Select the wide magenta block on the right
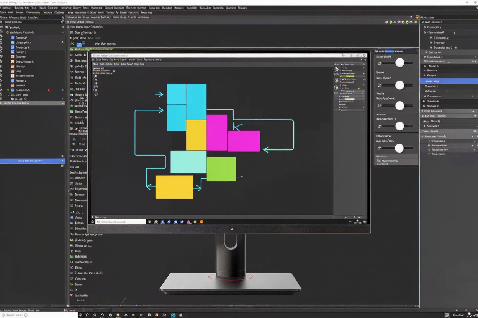Image resolution: width=478 pixels, height=318 pixels. (244, 141)
